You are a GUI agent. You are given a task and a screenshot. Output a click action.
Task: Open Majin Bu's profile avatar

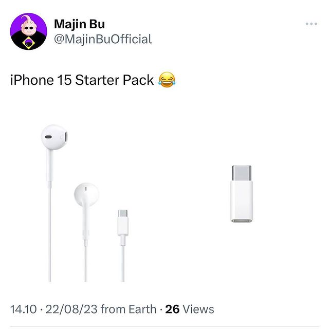click(29, 31)
